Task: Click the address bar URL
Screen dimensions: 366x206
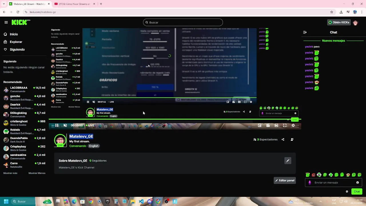Action: coord(43,12)
